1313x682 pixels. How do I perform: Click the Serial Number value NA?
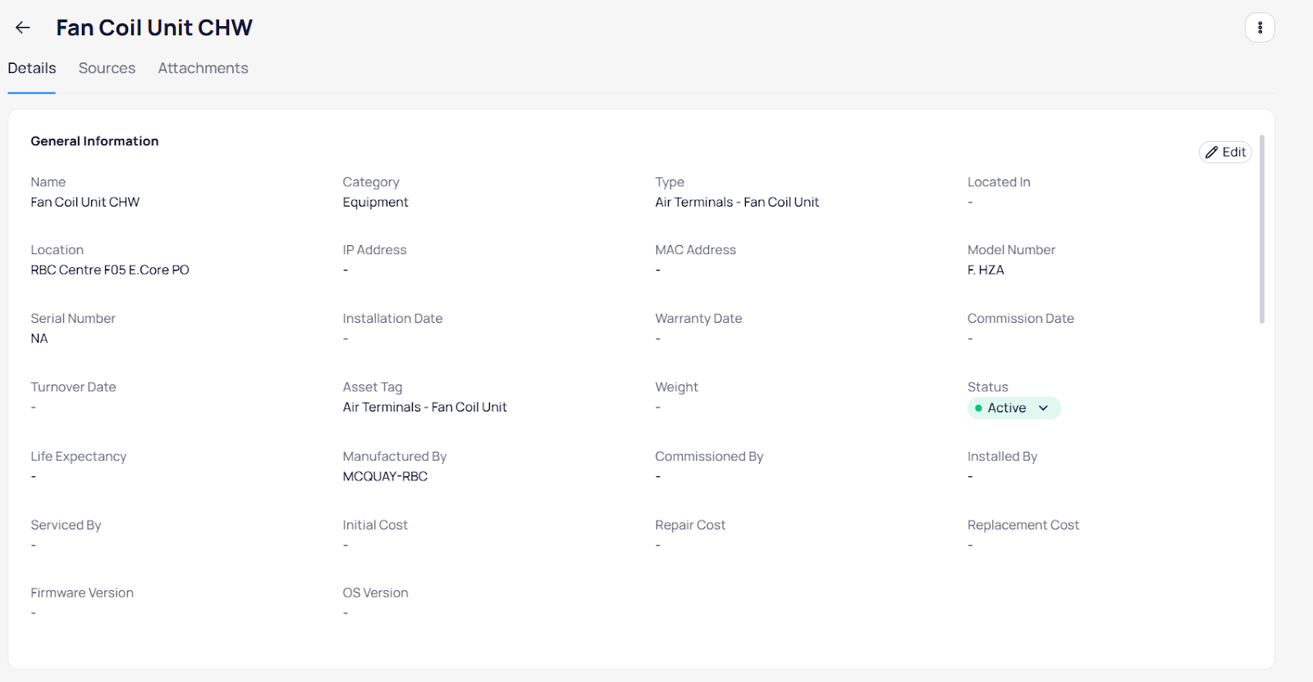tap(39, 339)
